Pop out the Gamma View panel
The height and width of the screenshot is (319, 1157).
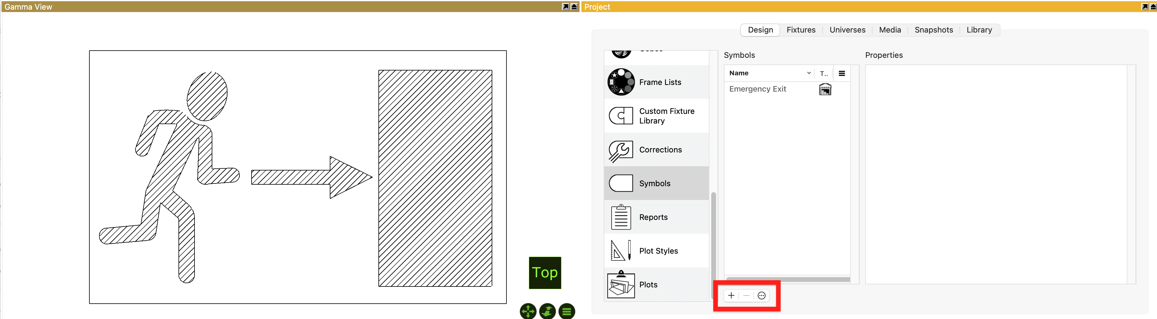565,7
